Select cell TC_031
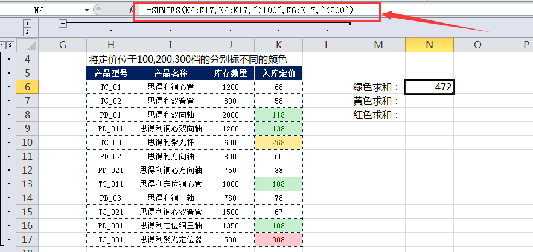533x252 pixels. [111, 239]
